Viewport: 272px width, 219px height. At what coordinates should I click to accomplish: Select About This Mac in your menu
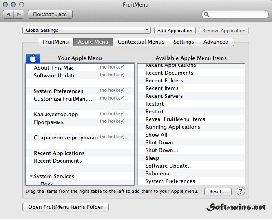[x=80, y=68]
